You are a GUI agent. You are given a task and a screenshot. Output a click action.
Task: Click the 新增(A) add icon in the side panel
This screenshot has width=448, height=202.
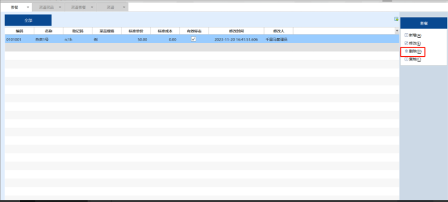click(406, 35)
